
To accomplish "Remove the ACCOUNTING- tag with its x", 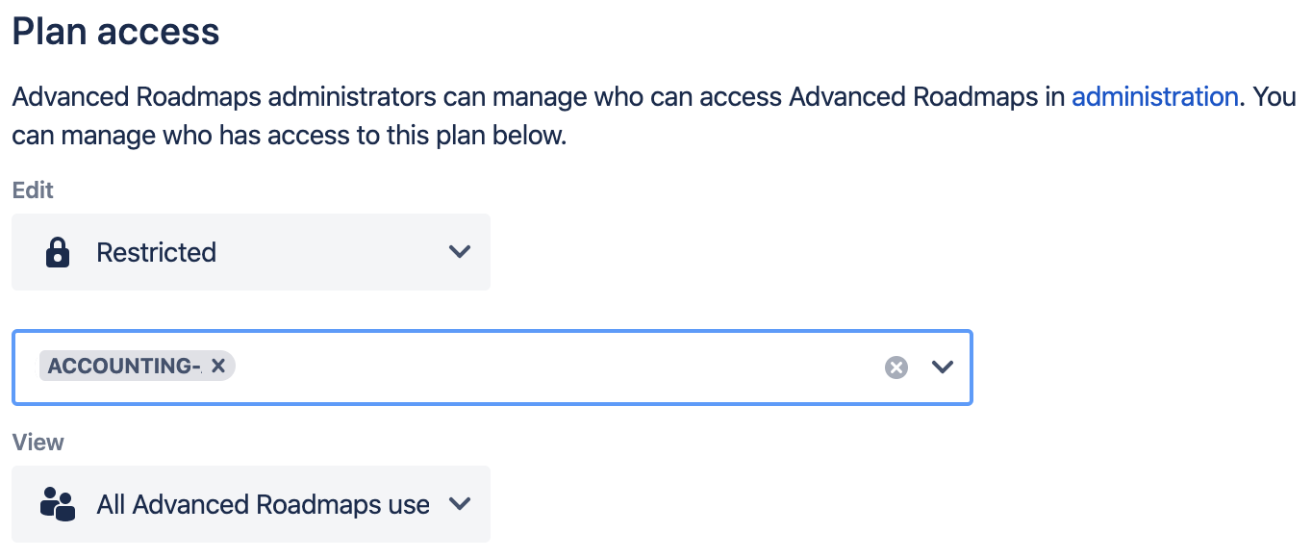I will [x=218, y=366].
